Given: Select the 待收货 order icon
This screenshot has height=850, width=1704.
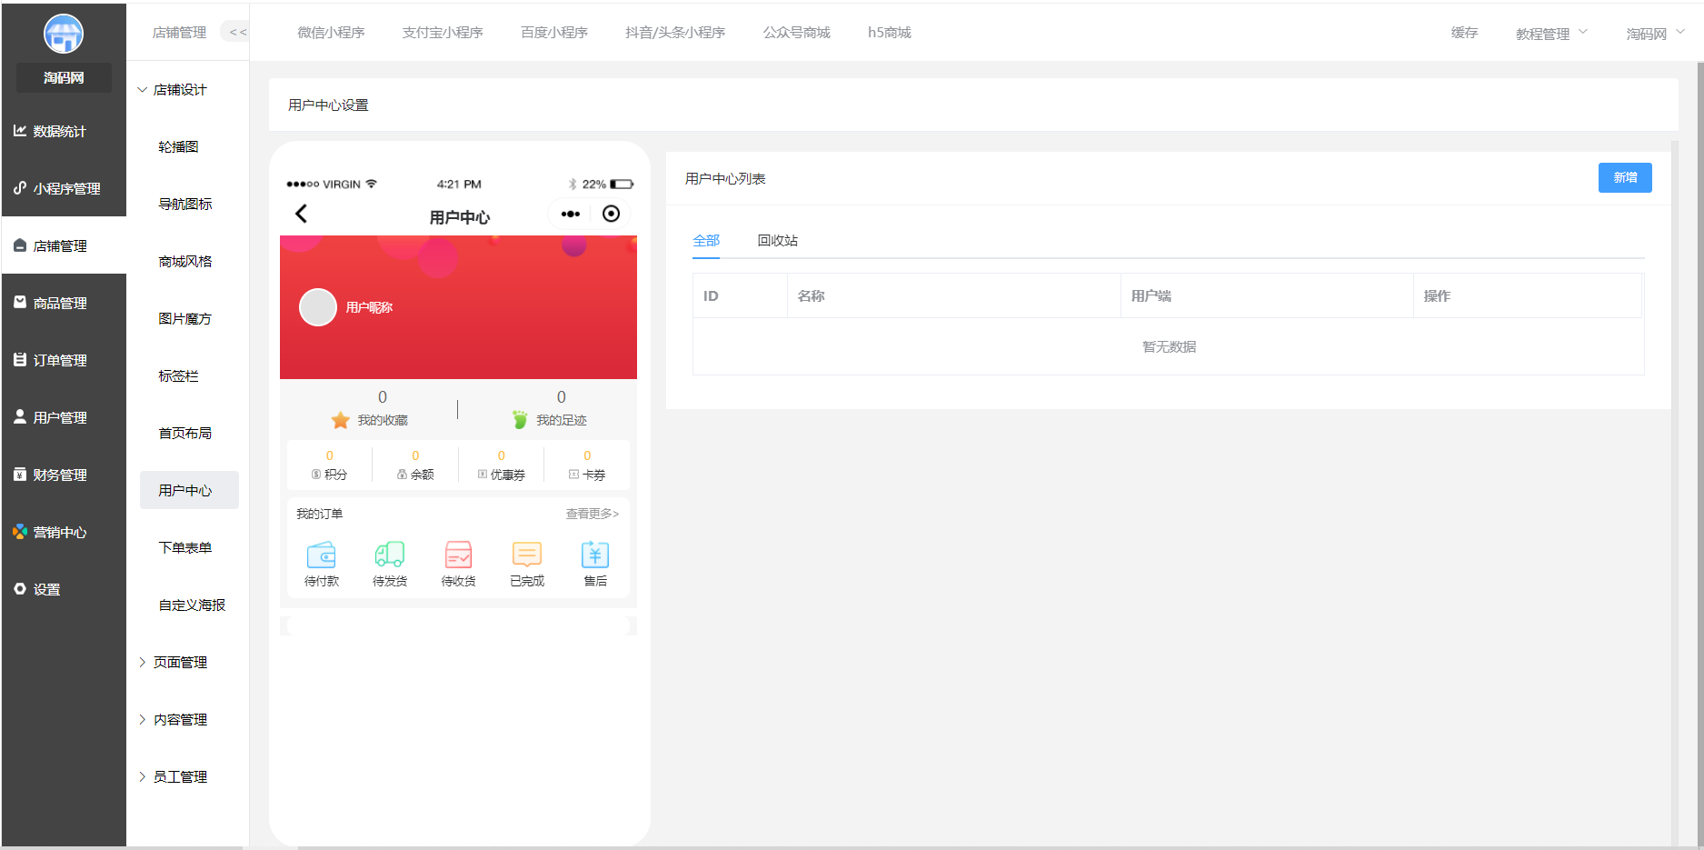Looking at the screenshot, I should 458,555.
